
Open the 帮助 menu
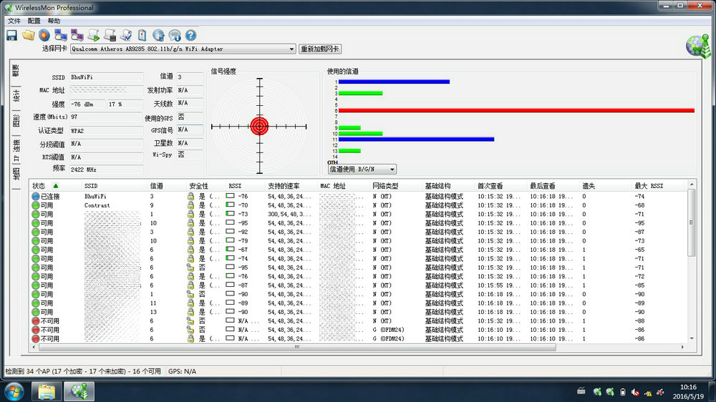[54, 21]
